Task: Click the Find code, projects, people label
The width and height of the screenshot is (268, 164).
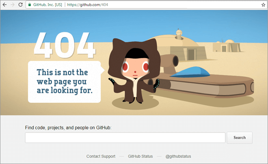Action: coord(68,127)
